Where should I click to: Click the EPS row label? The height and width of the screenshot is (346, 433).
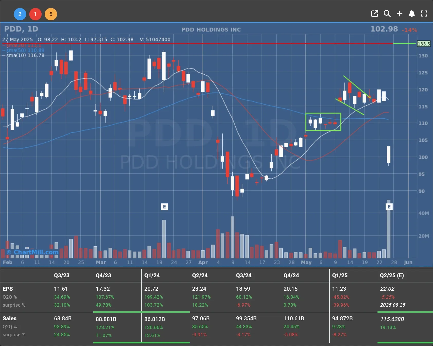pos(8,289)
